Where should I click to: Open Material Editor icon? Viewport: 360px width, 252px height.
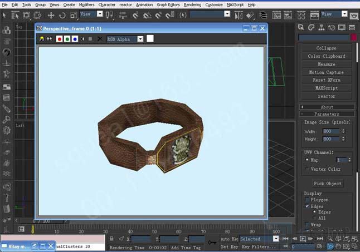(301, 16)
